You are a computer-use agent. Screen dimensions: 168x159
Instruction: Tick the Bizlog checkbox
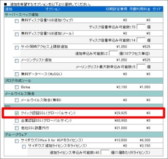coord(17,87)
